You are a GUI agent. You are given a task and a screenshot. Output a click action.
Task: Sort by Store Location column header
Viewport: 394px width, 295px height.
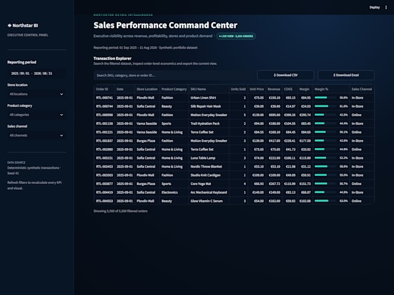pos(147,89)
